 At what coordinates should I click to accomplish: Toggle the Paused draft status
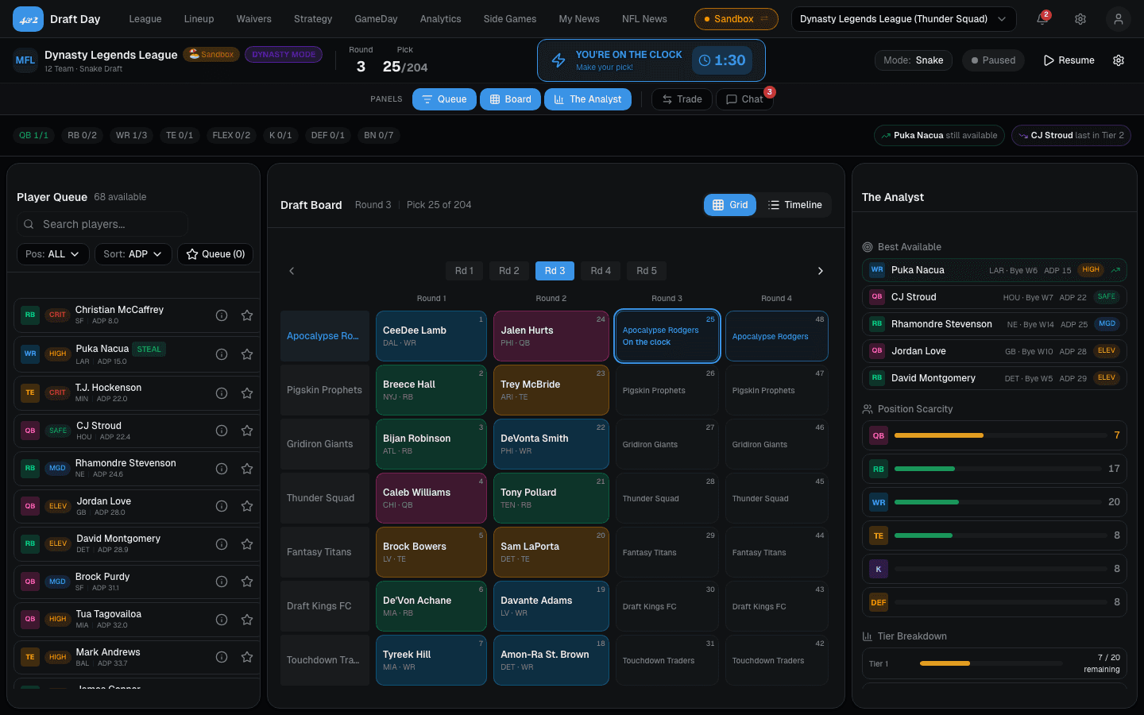[993, 60]
